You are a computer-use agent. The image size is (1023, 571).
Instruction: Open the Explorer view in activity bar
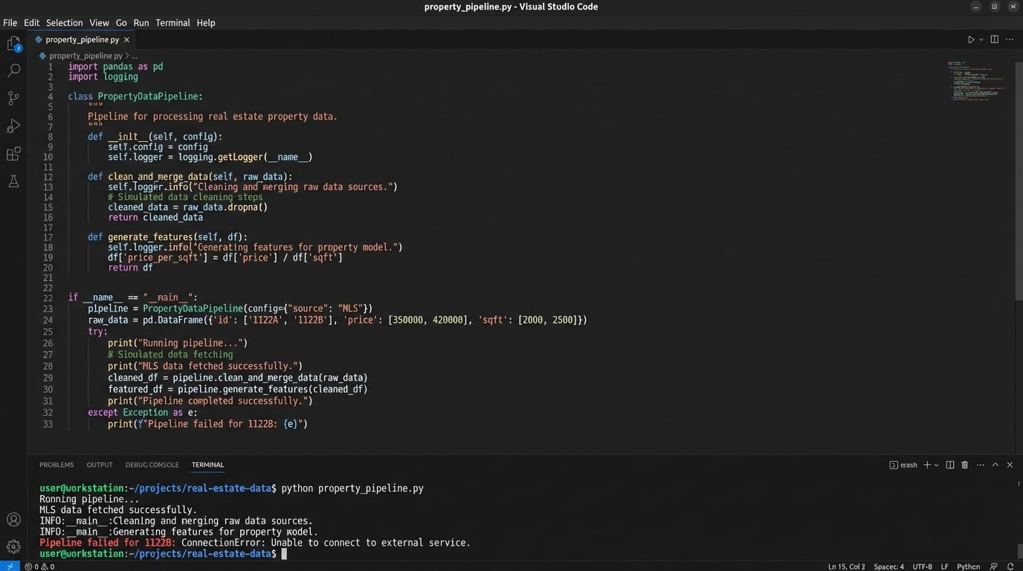tap(13, 45)
